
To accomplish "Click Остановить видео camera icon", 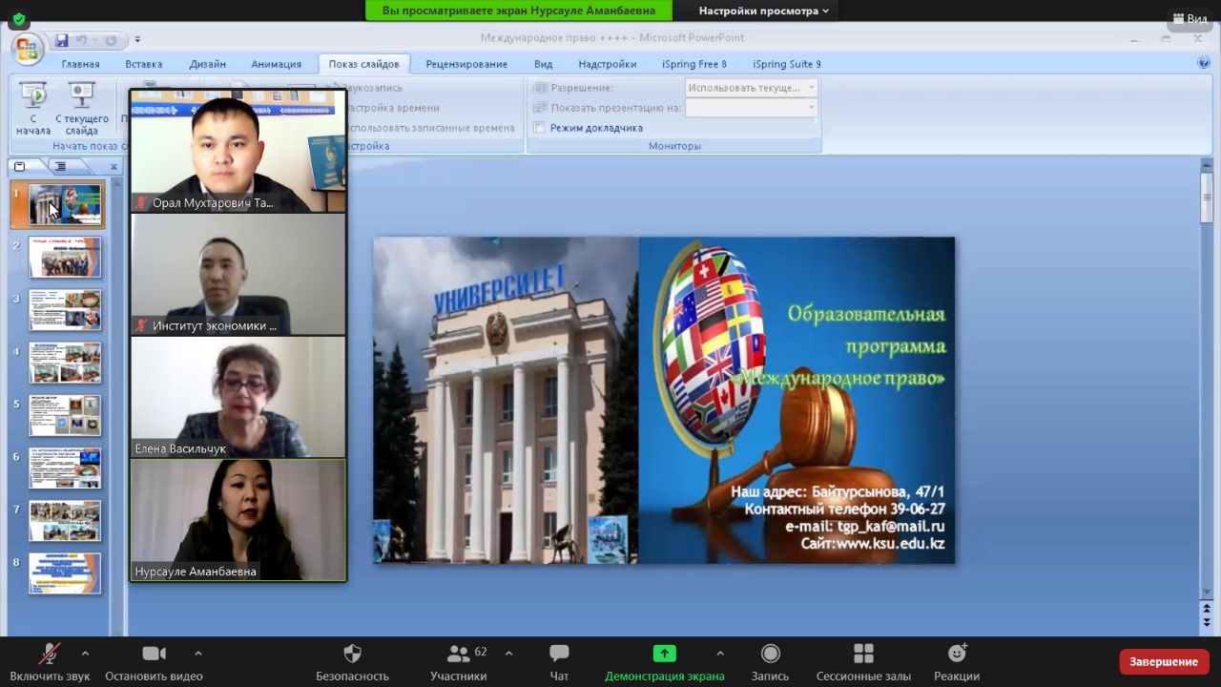I will 154,654.
